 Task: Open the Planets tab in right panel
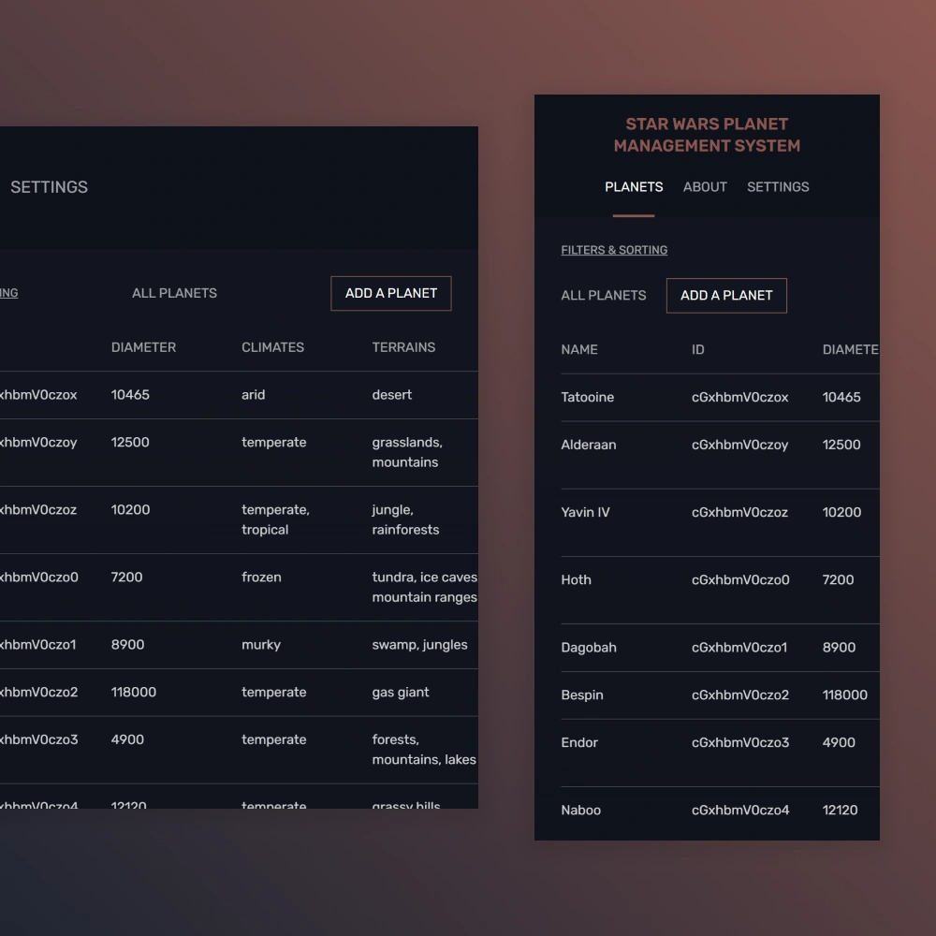634,187
